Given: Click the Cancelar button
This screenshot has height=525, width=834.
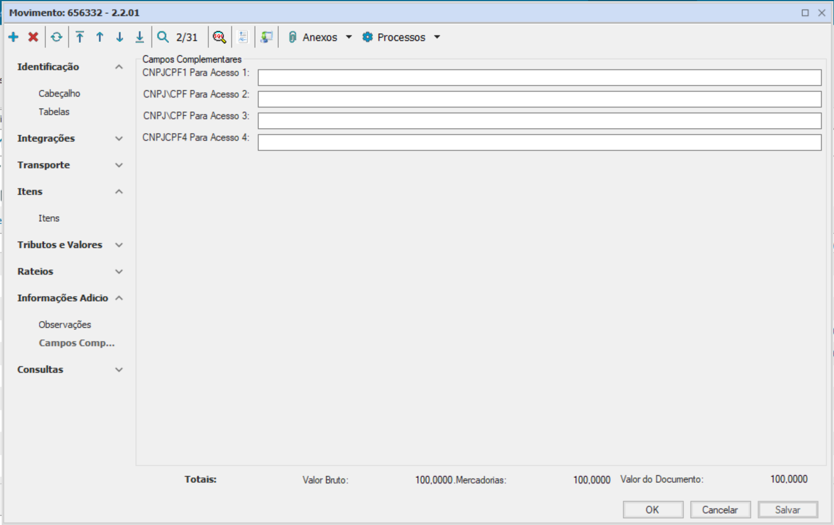Looking at the screenshot, I should (x=720, y=509).
